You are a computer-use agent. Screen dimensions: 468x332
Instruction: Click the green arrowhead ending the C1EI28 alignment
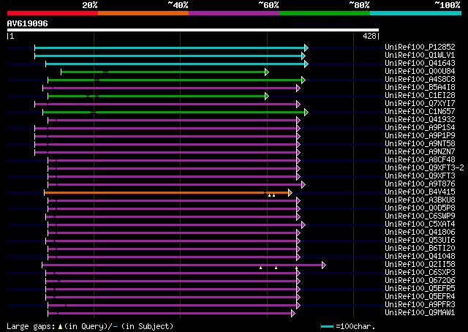click(267, 96)
